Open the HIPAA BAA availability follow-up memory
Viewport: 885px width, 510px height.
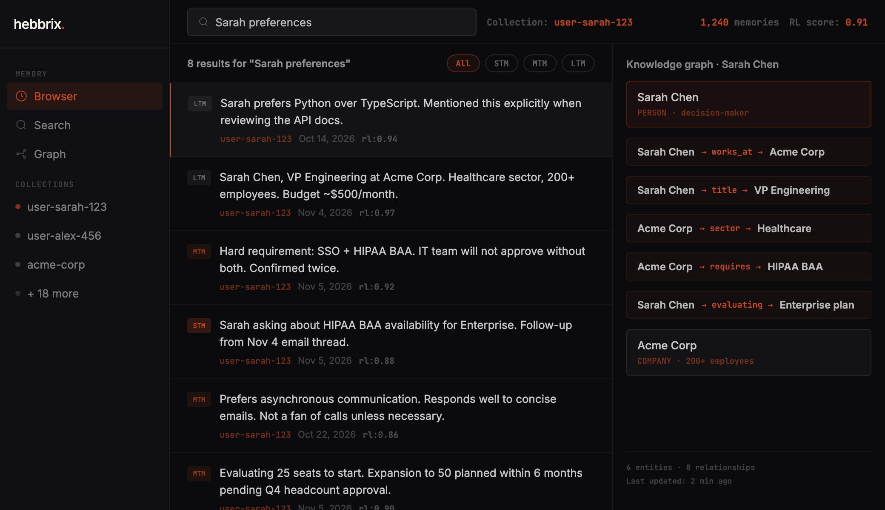point(391,342)
